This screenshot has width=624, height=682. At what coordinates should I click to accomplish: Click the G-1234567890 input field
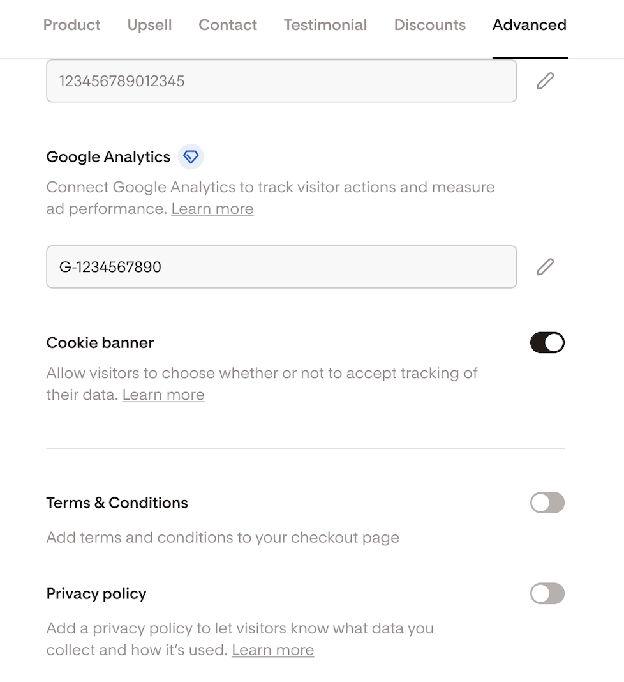(x=281, y=267)
